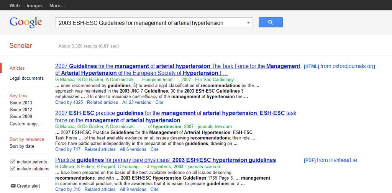392x193 pixels.
Task: Click the blue search magnifier button
Action: (271, 22)
